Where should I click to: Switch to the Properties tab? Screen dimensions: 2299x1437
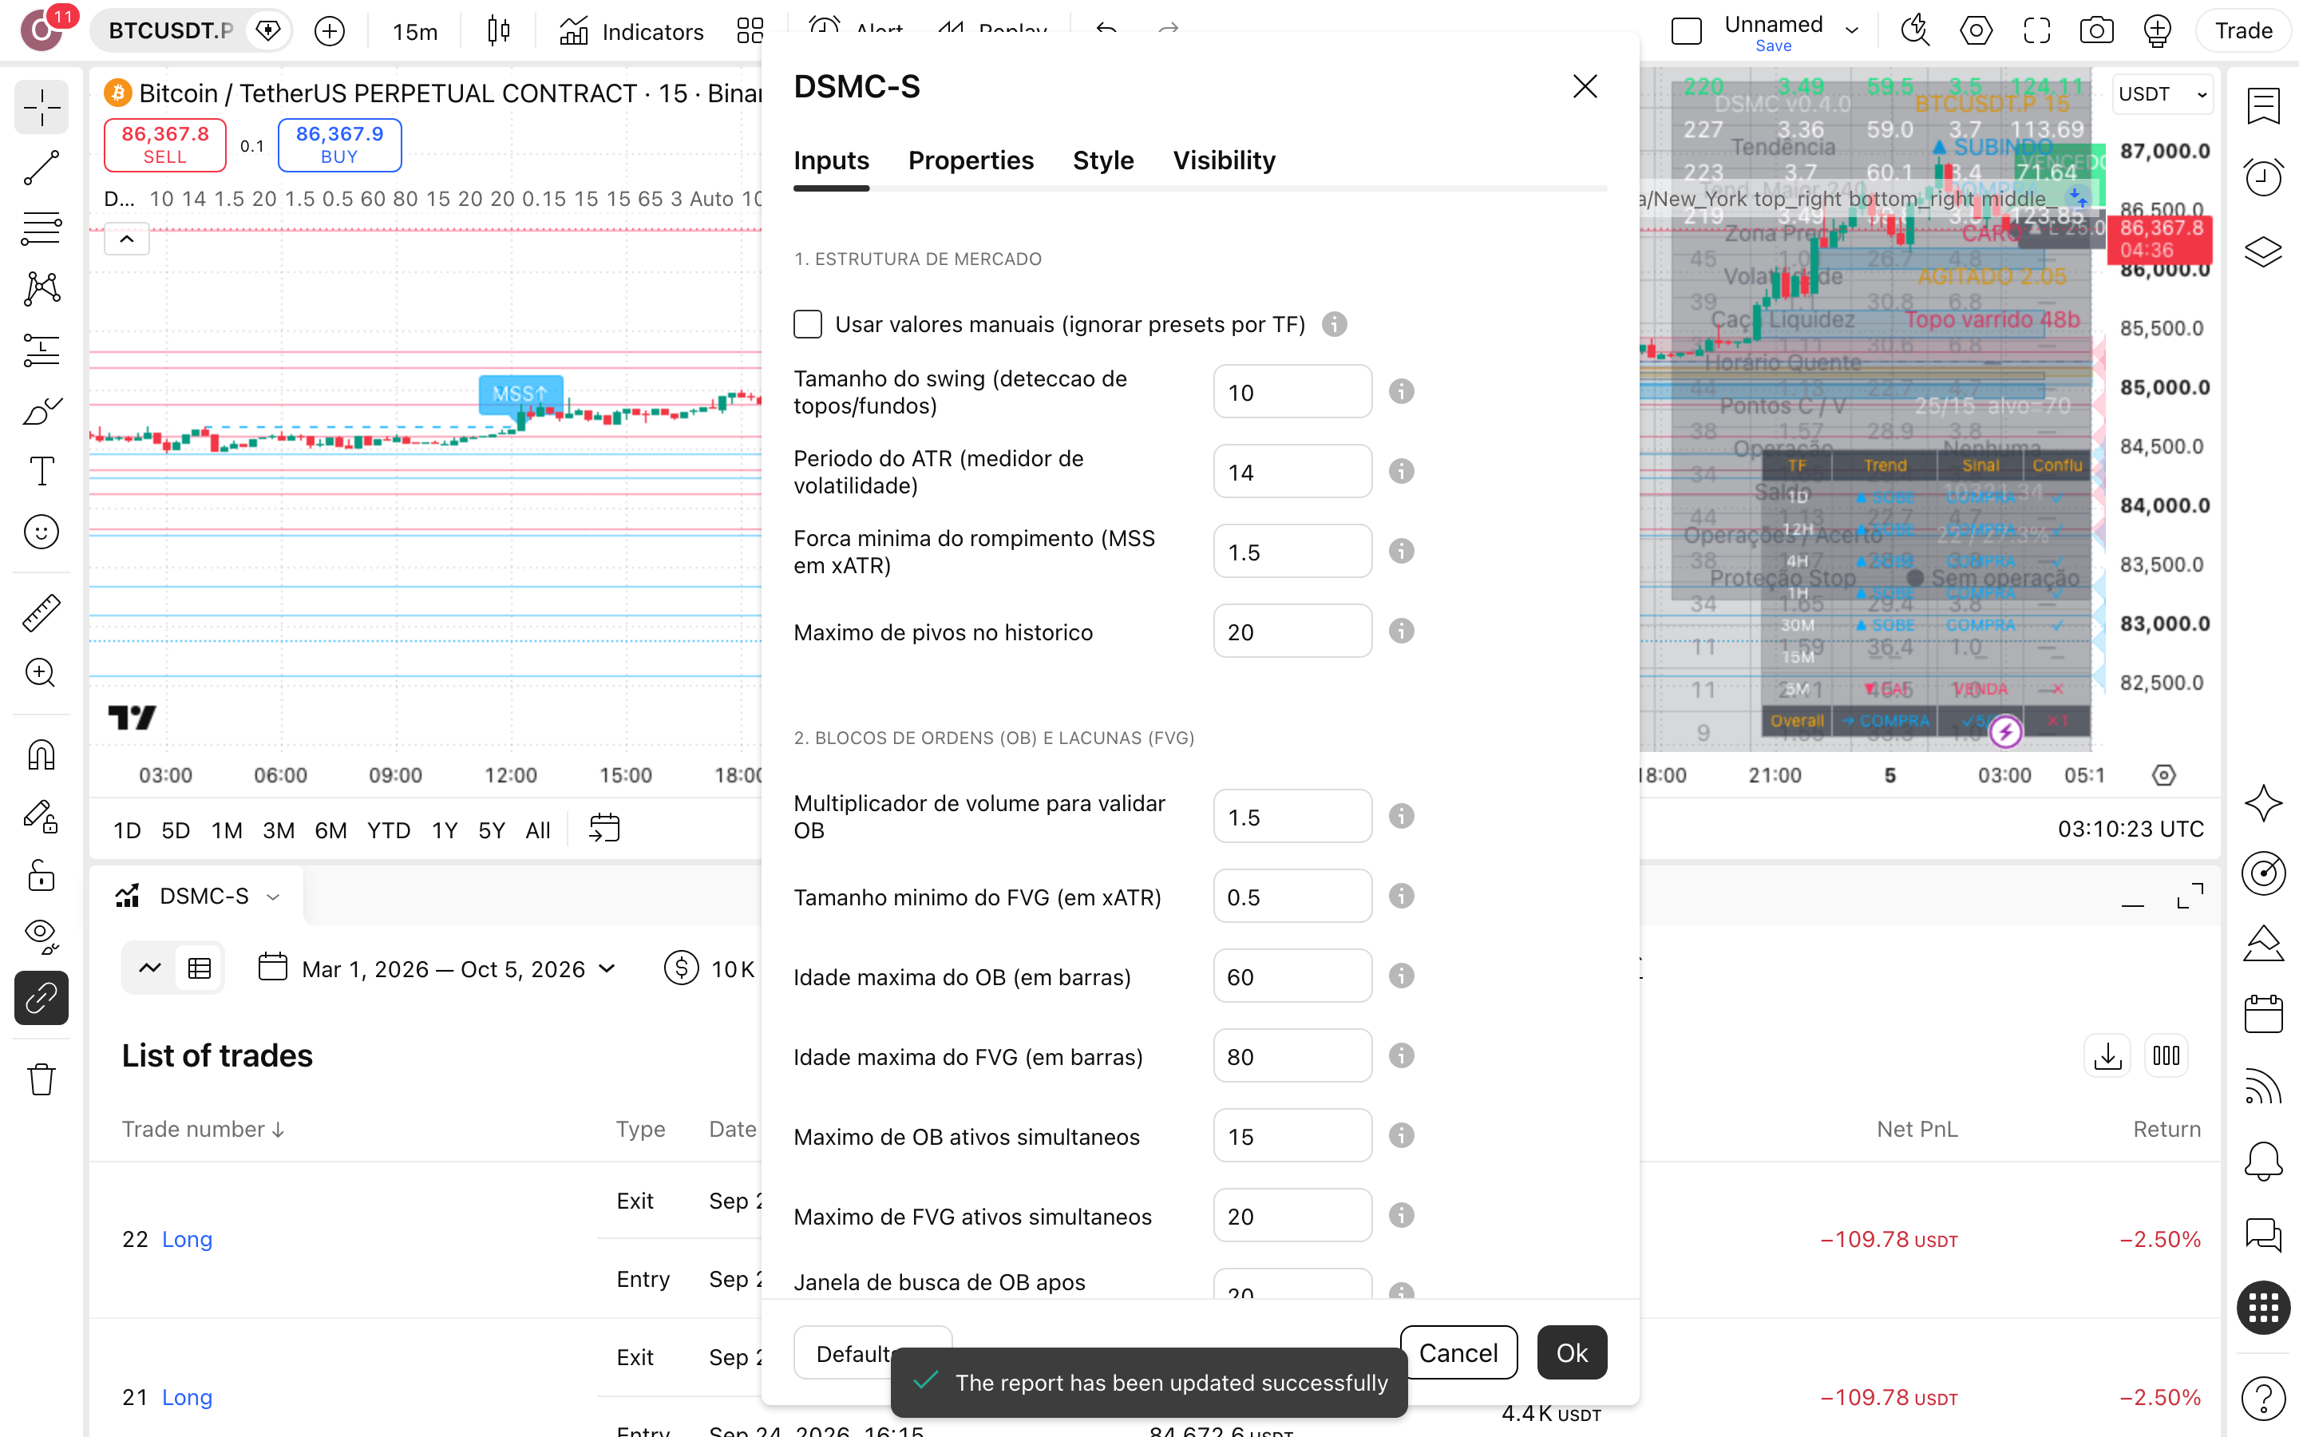coord(970,160)
